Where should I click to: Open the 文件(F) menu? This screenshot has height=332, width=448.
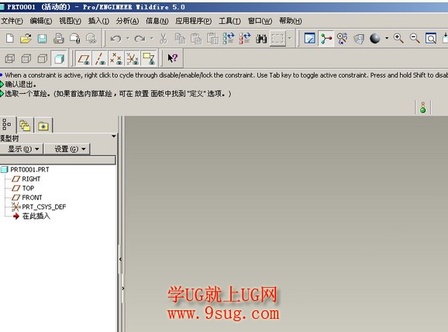click(x=12, y=21)
